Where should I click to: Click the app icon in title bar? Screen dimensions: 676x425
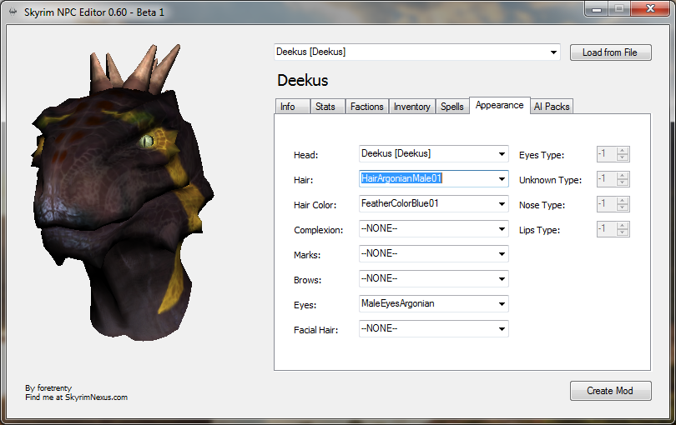pyautogui.click(x=13, y=12)
